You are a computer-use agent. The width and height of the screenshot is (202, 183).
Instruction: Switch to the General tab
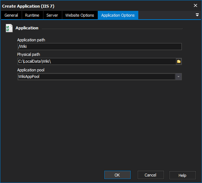click(x=11, y=15)
